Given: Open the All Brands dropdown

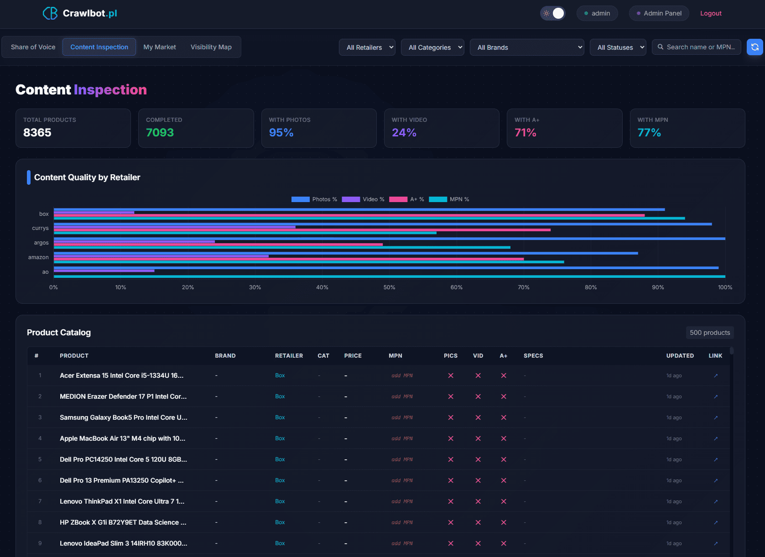Looking at the screenshot, I should (x=527, y=47).
